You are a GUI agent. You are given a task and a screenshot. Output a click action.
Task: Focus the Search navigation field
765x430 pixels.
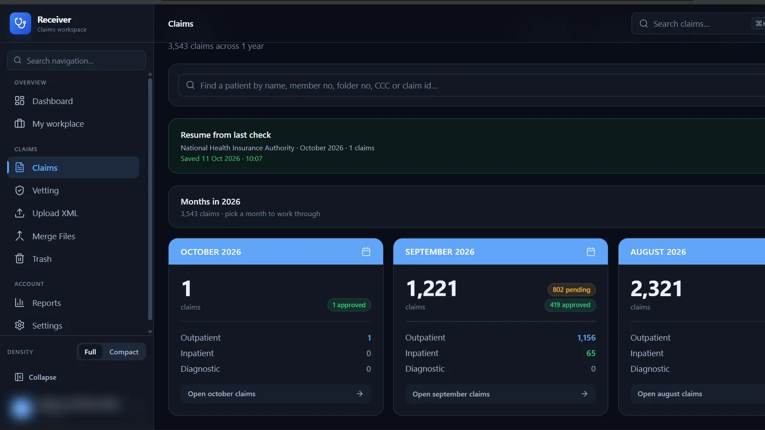click(76, 60)
